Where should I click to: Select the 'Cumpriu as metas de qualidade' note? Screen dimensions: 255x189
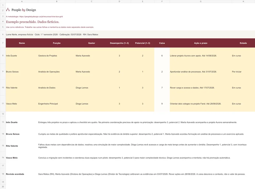(x=141, y=134)
